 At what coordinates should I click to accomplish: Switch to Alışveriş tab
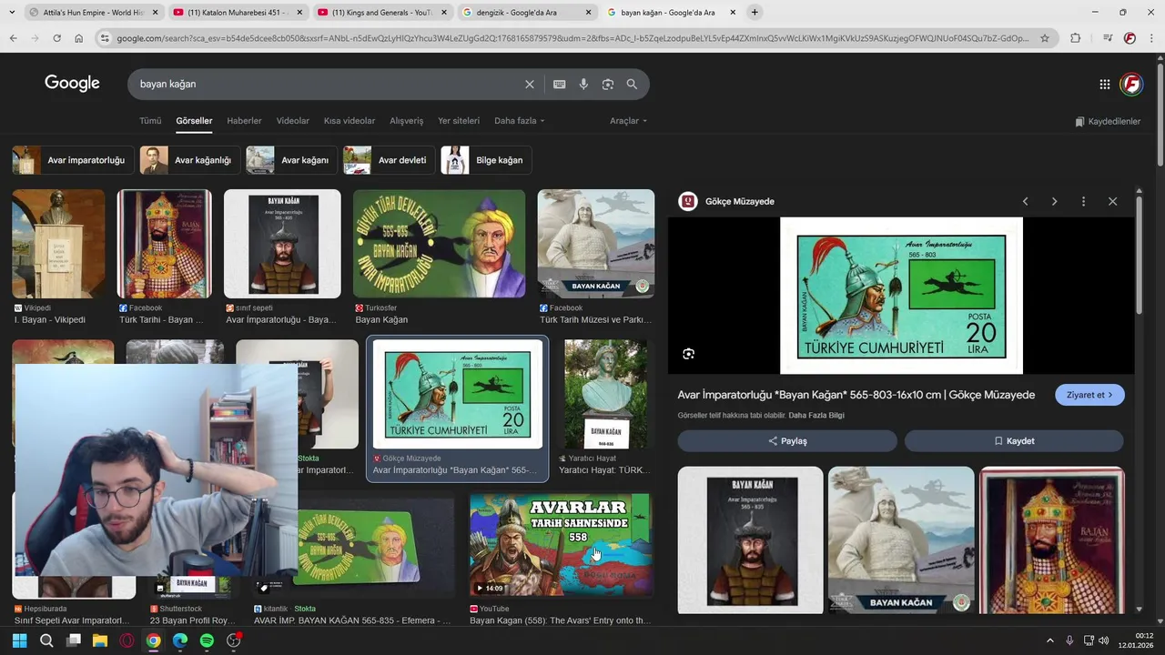(x=407, y=121)
